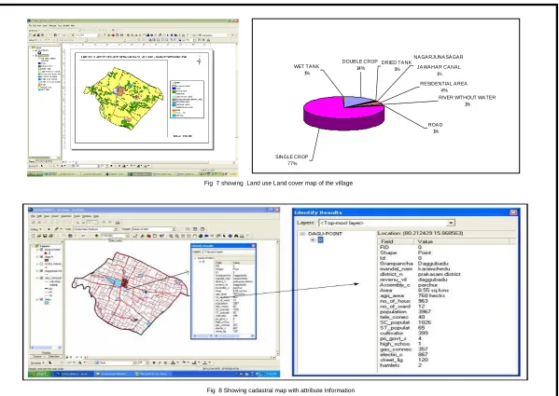Viewport: 559px width, 396px height.
Task: Open View menu in cadastral ArcMap
Action: coord(47,216)
